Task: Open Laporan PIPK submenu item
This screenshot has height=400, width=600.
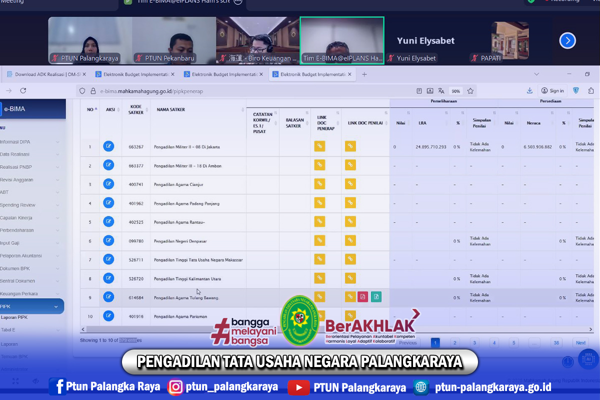Action: tap(15, 317)
